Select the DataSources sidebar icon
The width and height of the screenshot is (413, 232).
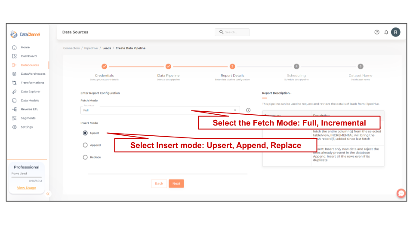pyautogui.click(x=14, y=65)
